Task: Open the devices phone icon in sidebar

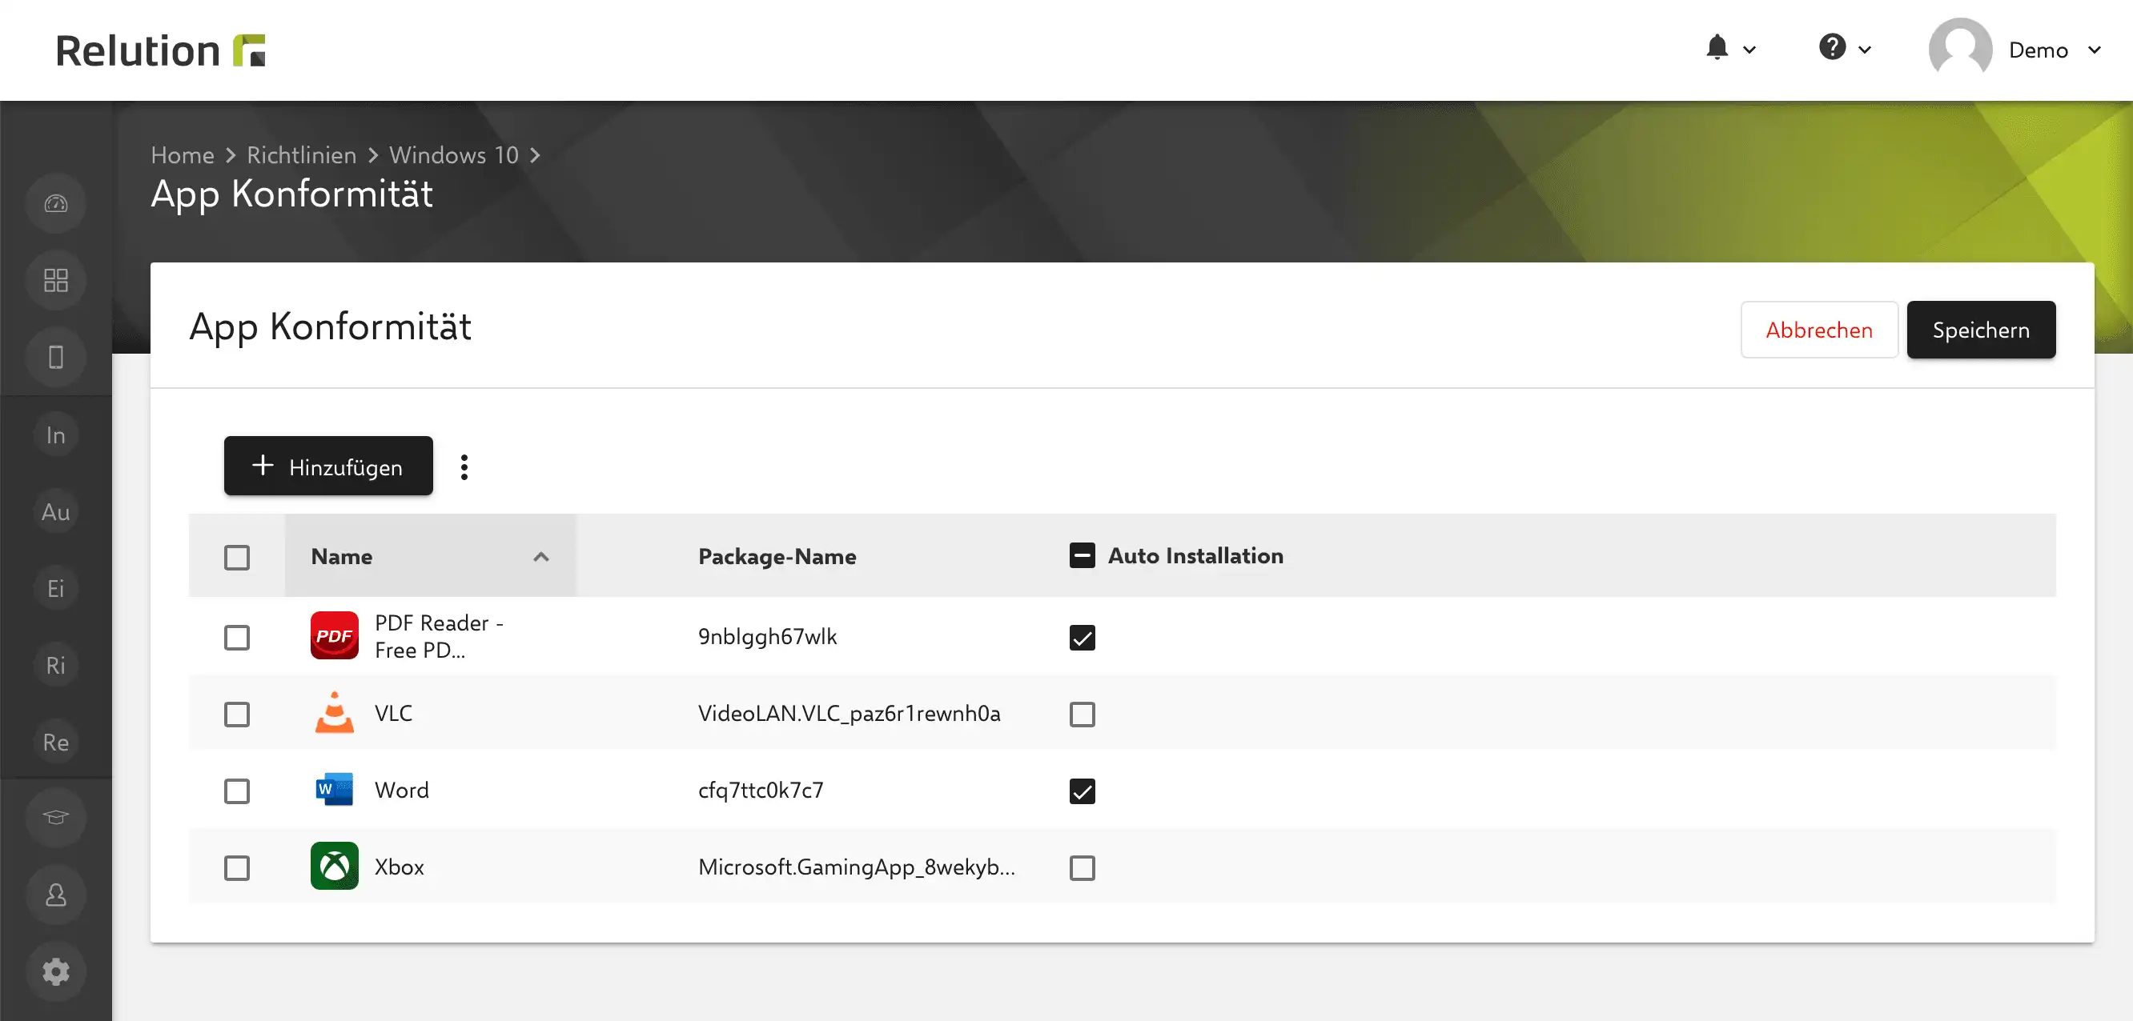Action: 55,358
